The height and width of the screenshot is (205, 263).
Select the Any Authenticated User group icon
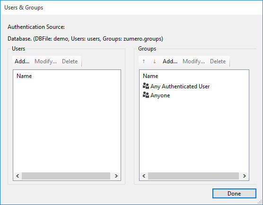[146, 86]
